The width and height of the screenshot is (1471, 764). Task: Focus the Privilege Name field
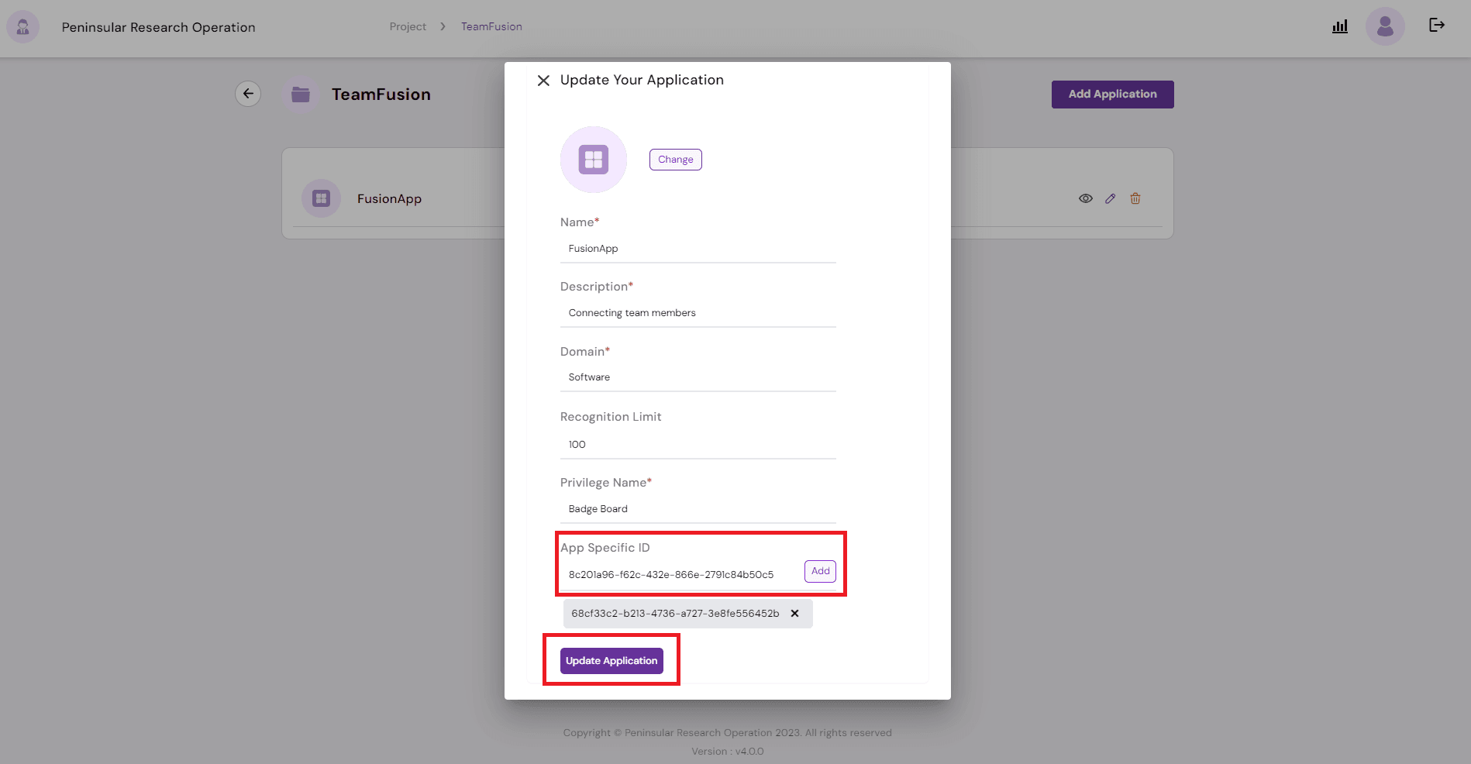tap(698, 509)
